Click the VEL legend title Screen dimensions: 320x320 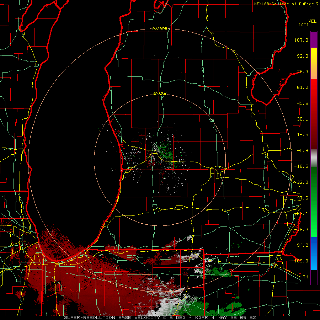[x=312, y=21]
